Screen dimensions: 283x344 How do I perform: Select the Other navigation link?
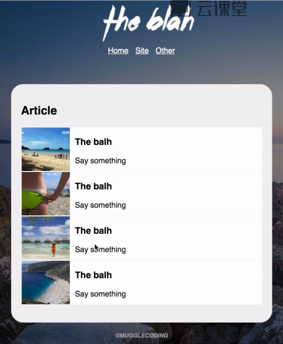pos(165,51)
